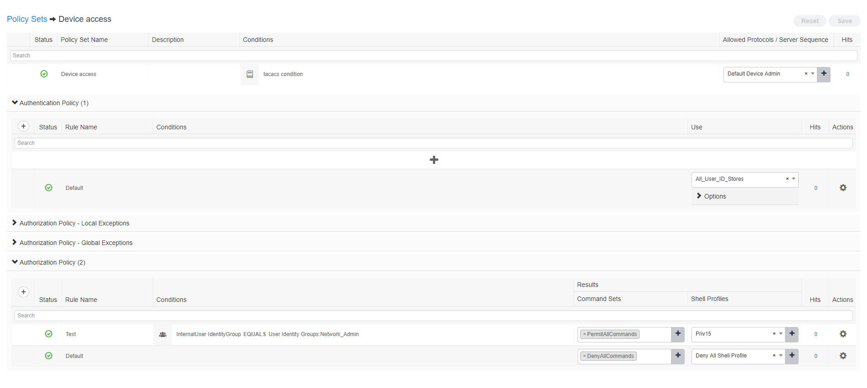Toggle status of the Test authorization rule
Viewport: 867px width, 388px height.
pyautogui.click(x=49, y=334)
